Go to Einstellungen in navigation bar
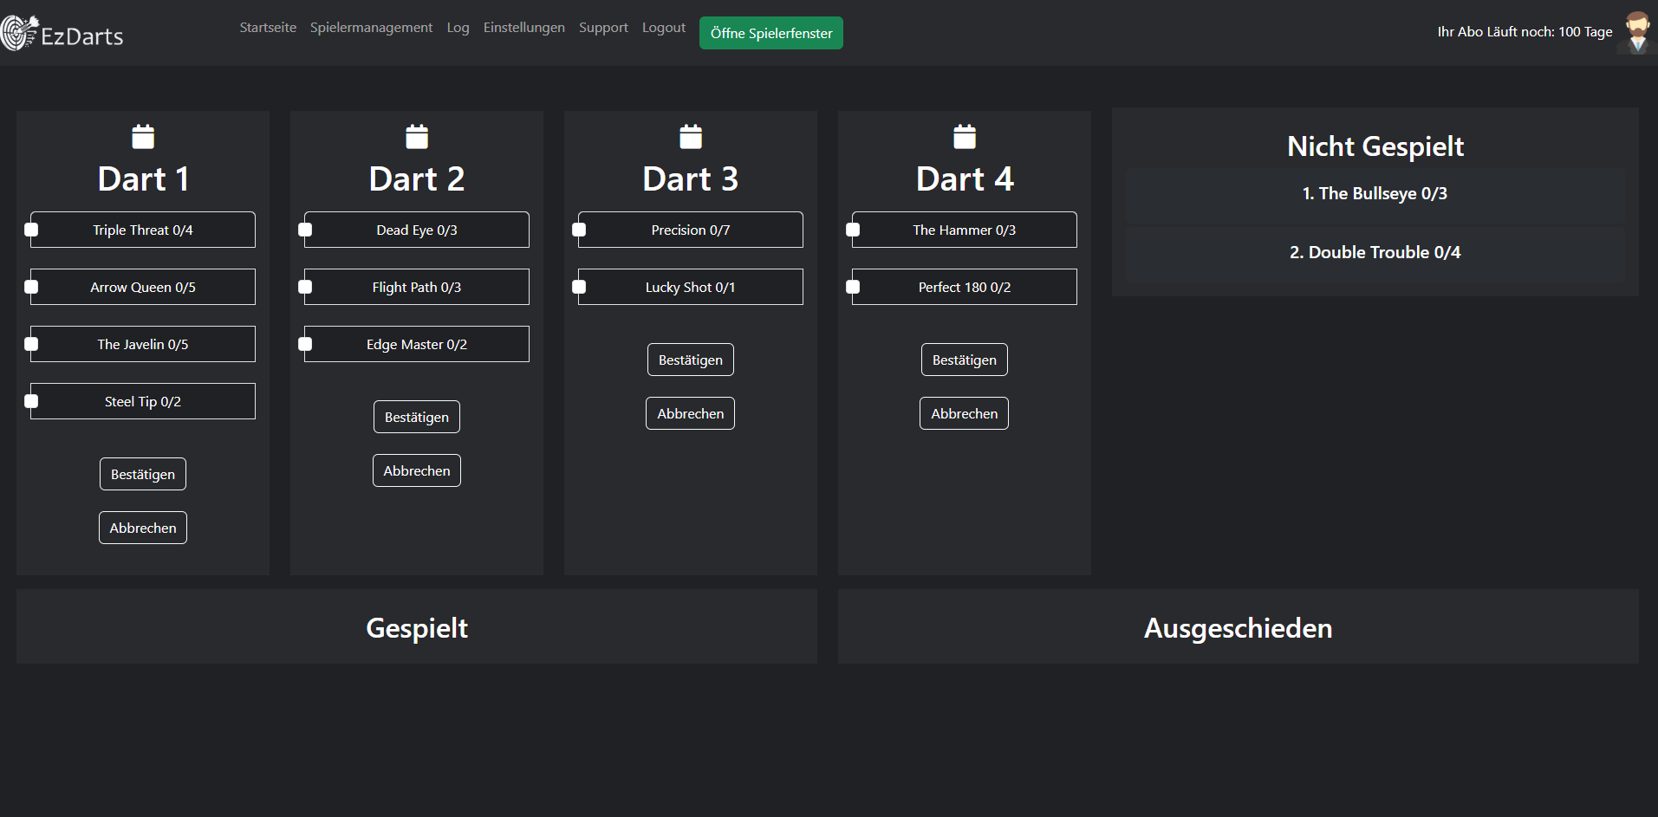Image resolution: width=1658 pixels, height=817 pixels. [523, 28]
